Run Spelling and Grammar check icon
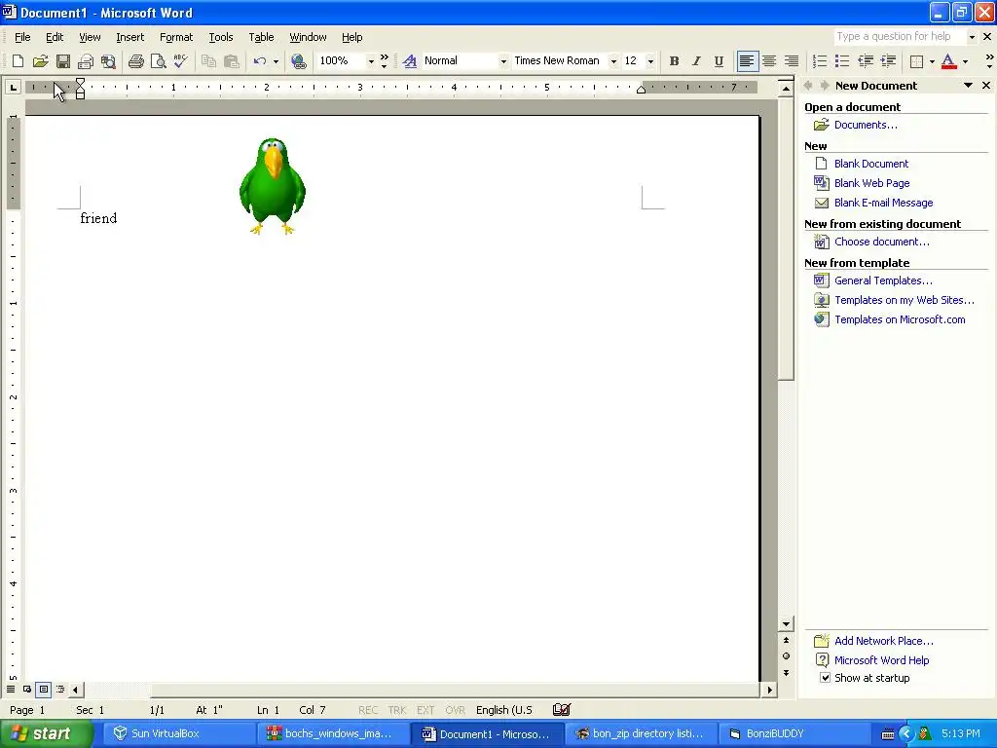Viewport: 997px width, 748px height. pos(180,61)
